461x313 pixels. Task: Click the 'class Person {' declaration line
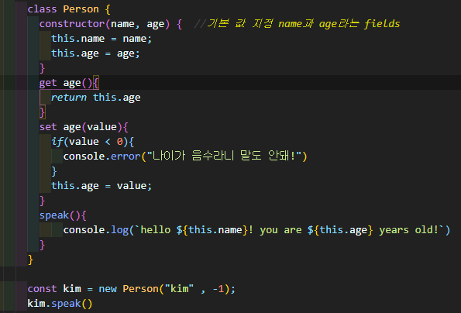pyautogui.click(x=69, y=9)
